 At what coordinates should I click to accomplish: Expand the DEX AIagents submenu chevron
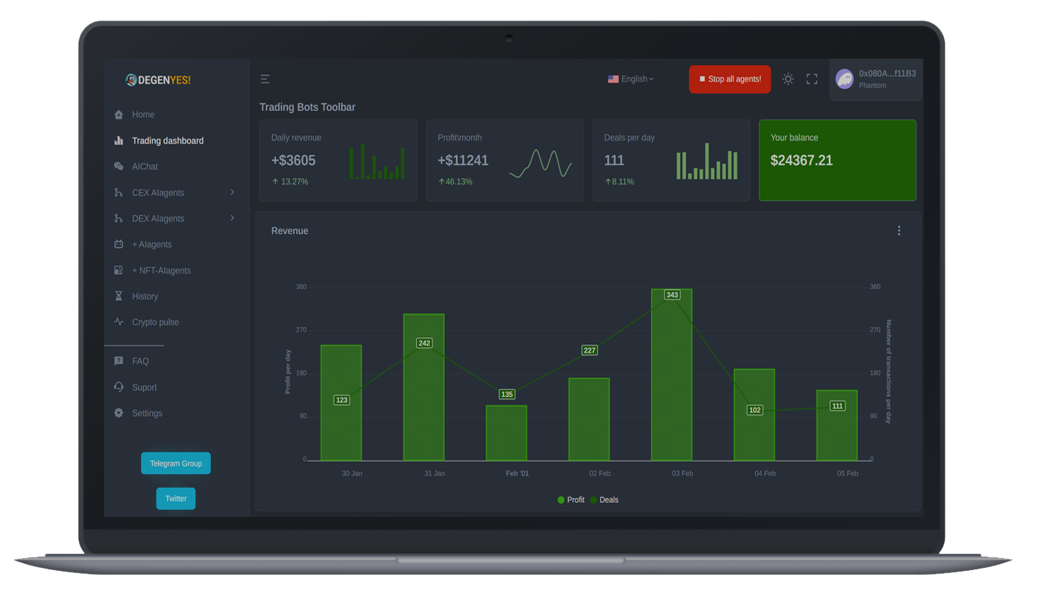232,218
